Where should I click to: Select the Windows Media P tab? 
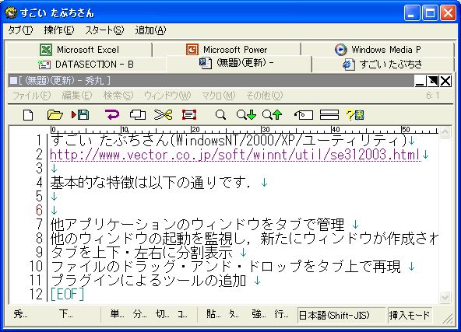(378, 49)
